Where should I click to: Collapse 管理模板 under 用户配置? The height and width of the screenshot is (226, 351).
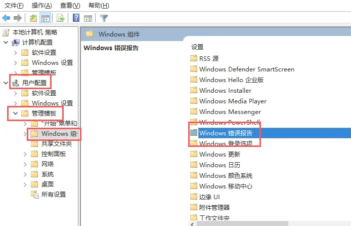[16, 113]
